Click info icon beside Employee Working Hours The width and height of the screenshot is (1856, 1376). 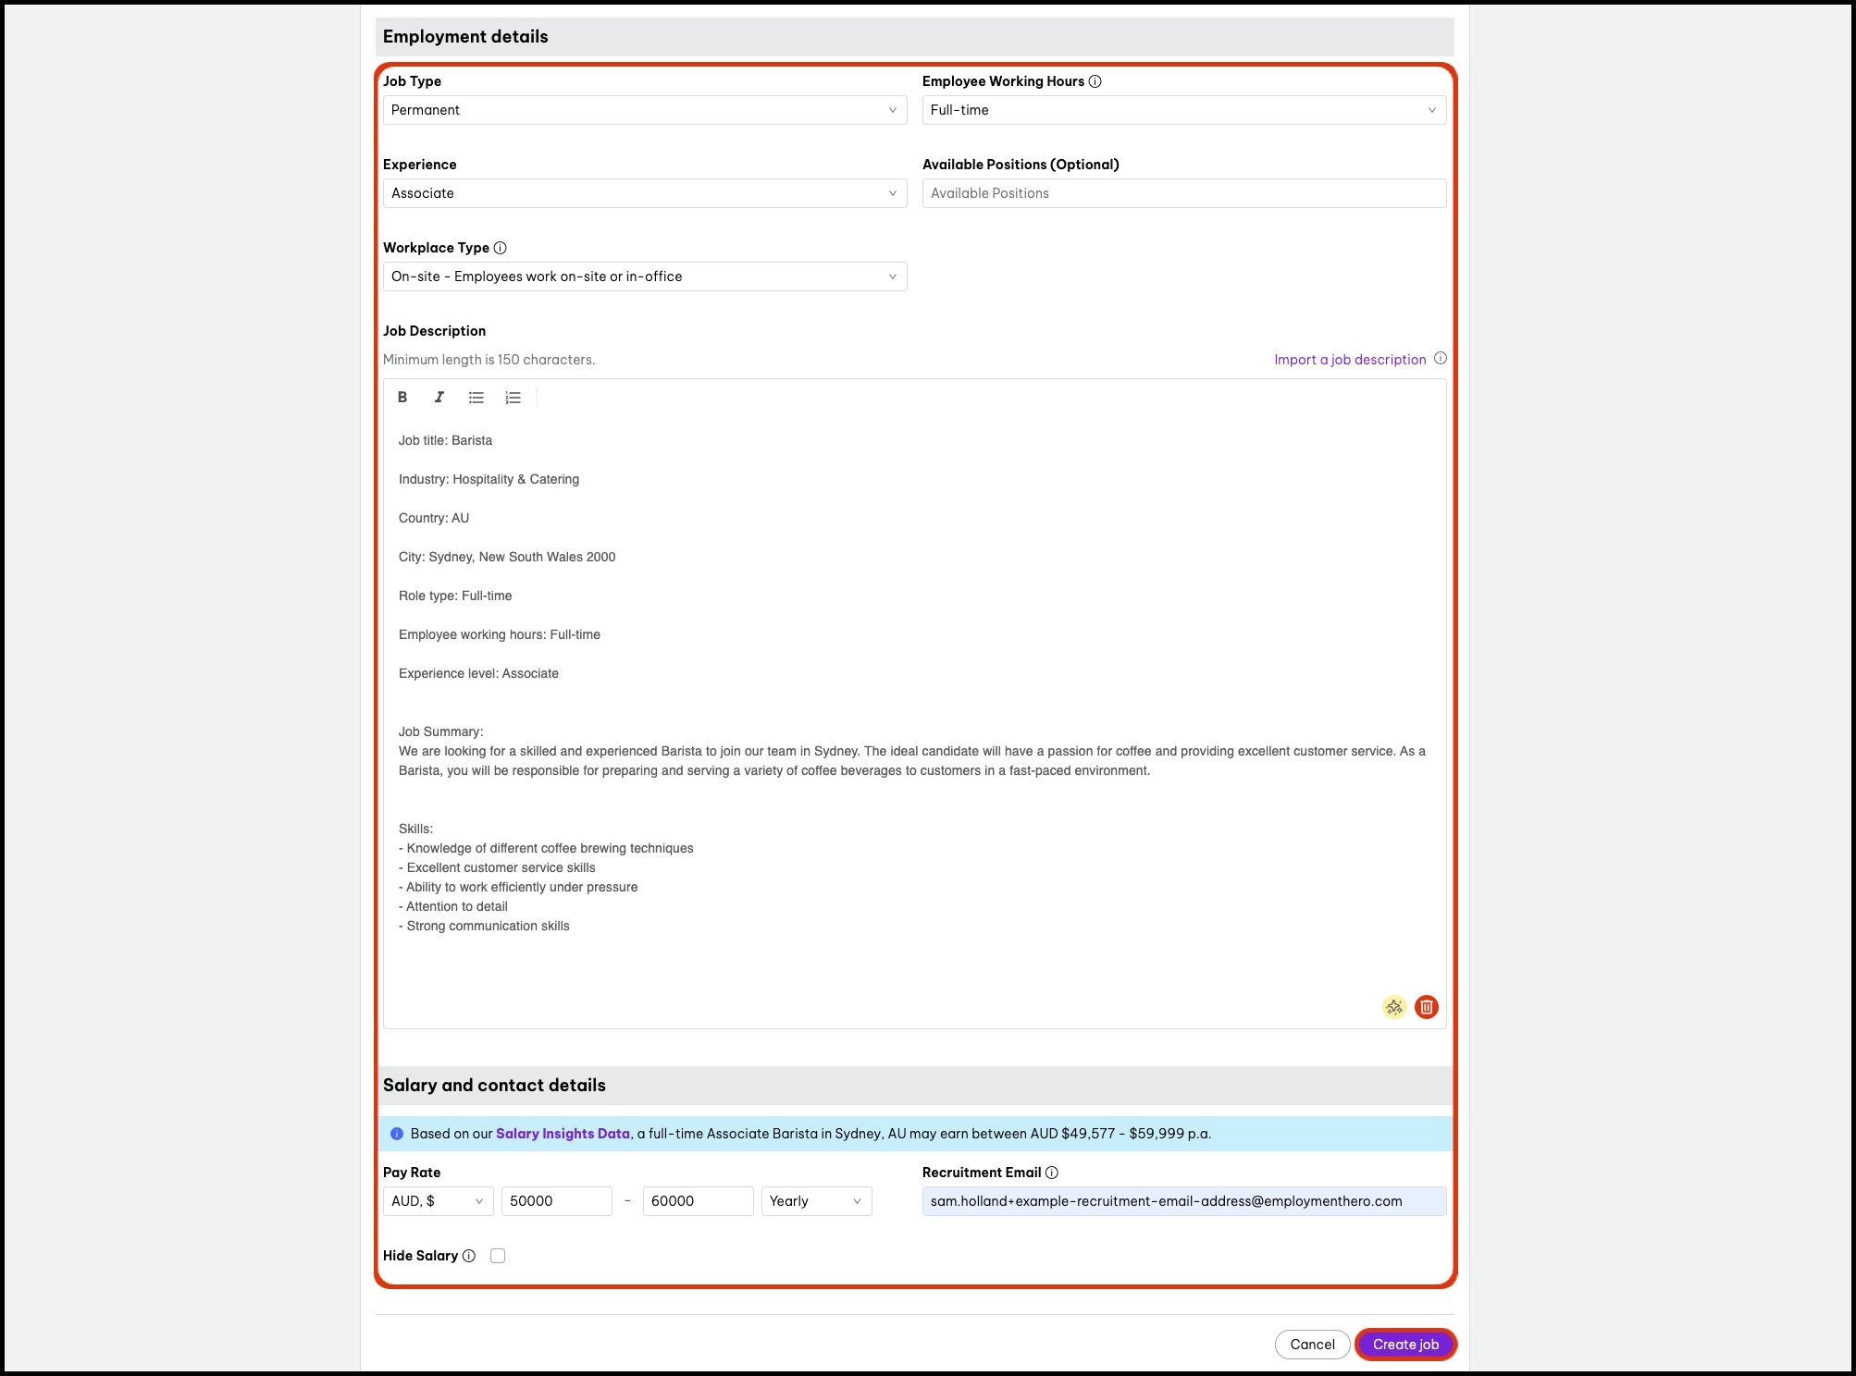pyautogui.click(x=1095, y=81)
